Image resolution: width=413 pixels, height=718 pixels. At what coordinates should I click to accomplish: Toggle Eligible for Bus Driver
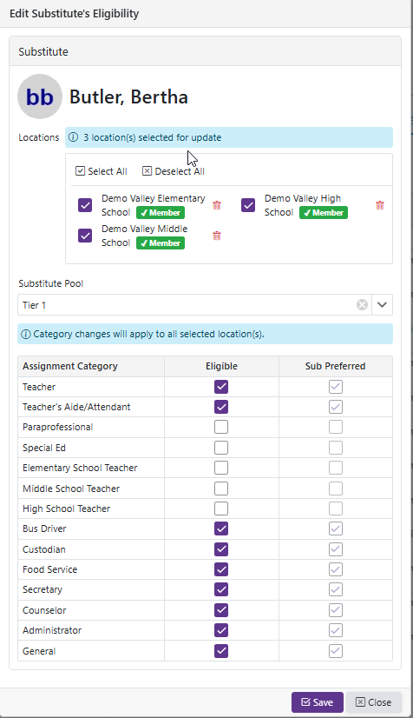(221, 529)
